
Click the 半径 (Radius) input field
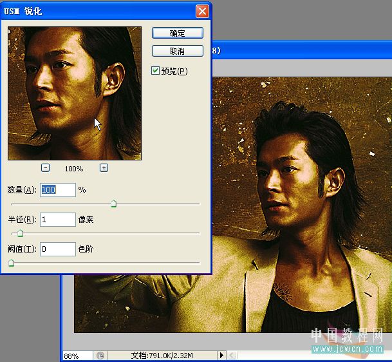(58, 220)
